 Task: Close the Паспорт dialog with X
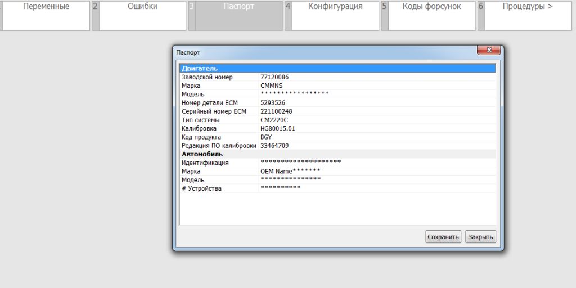[x=488, y=51]
